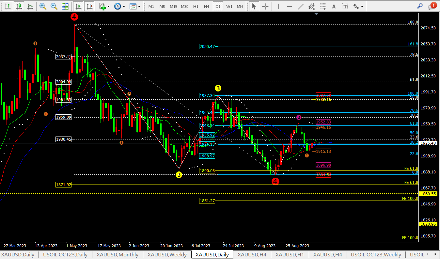The width and height of the screenshot is (440, 259).
Task: Select the 1959.09 price label
Action: point(64,117)
